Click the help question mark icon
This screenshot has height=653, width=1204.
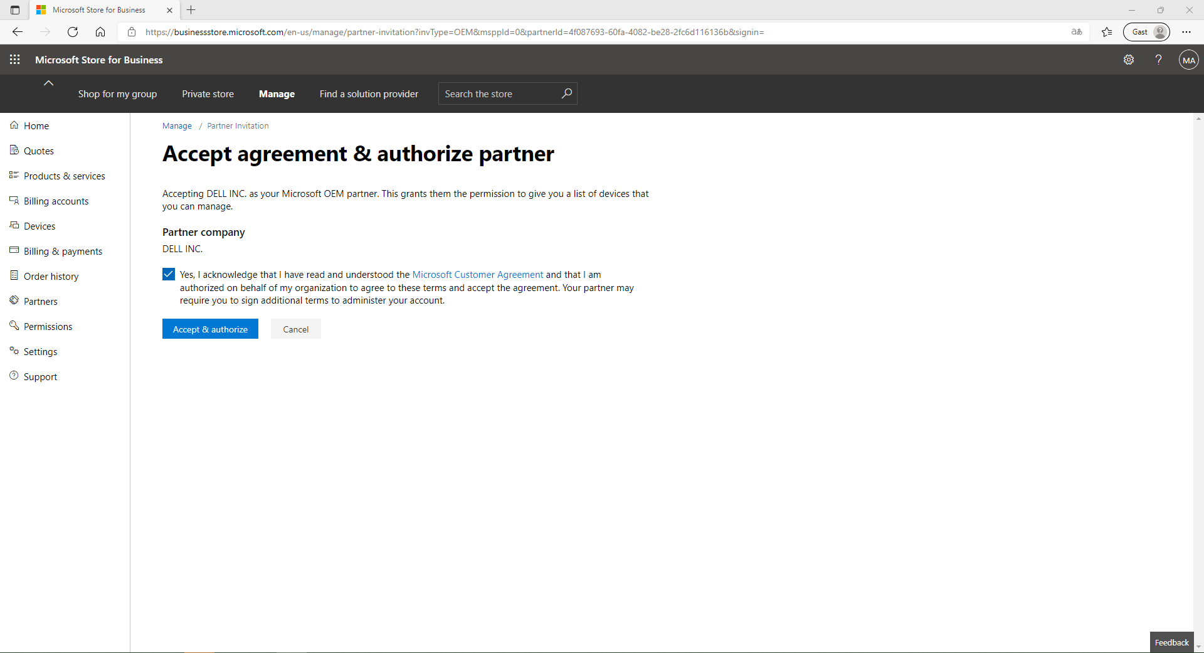(x=1158, y=60)
